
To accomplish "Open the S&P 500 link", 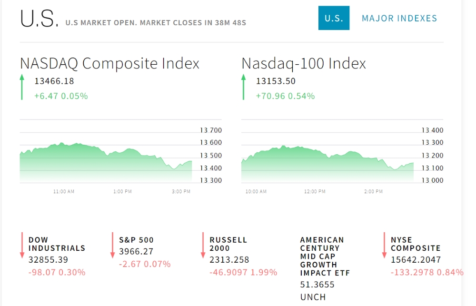I will click(136, 240).
